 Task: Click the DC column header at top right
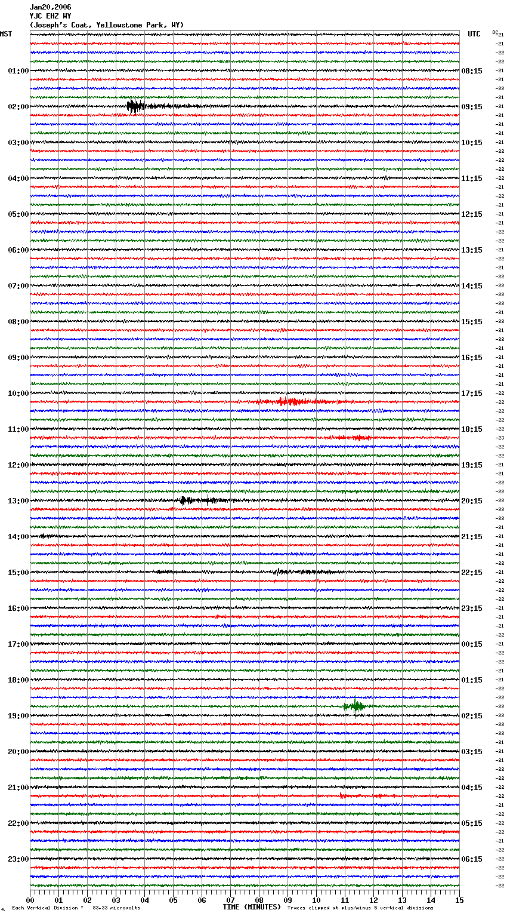point(495,32)
